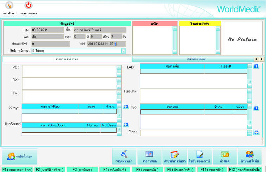Screen dimensions: 266x172
Task: Add a new LAB item with plus button
Action: (x=256, y=66)
